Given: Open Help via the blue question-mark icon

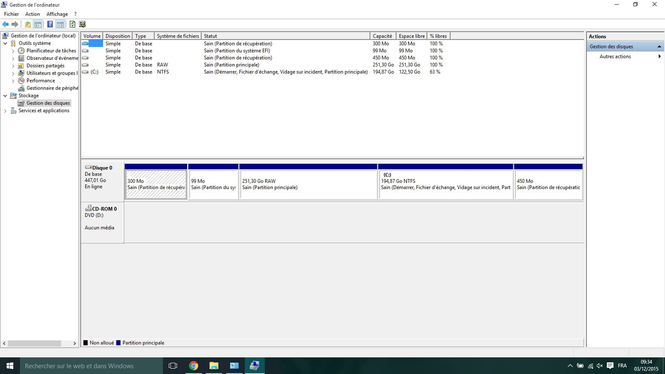Looking at the screenshot, I should click(x=50, y=24).
